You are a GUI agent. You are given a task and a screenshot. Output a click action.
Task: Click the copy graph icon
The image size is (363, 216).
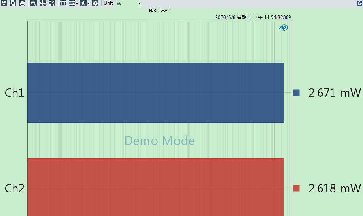click(13, 3)
